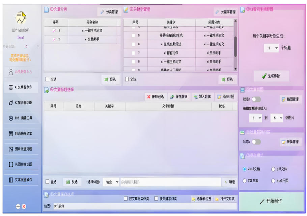Screen dimensions: 307x216
Task: Click the 关键字 column header in title table
Action: (x=109, y=106)
